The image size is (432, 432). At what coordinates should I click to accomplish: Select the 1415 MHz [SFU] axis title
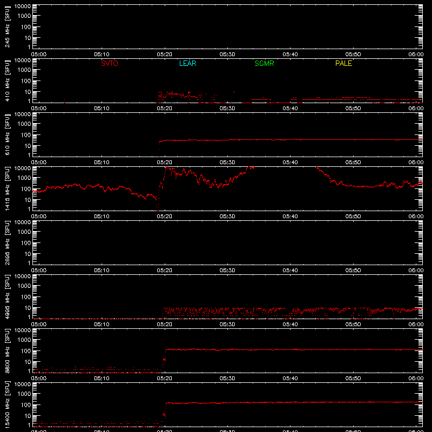click(7, 189)
